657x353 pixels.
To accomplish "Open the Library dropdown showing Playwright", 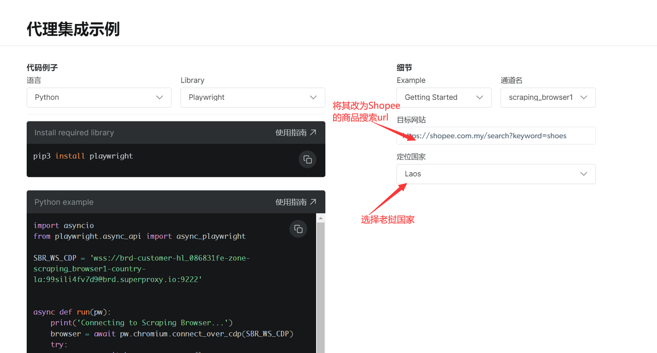I will [253, 97].
